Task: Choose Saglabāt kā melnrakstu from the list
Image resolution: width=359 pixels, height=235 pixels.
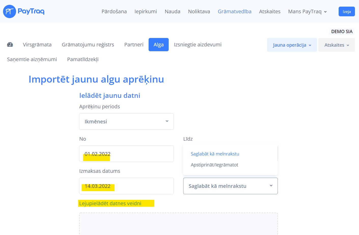Action: point(215,154)
